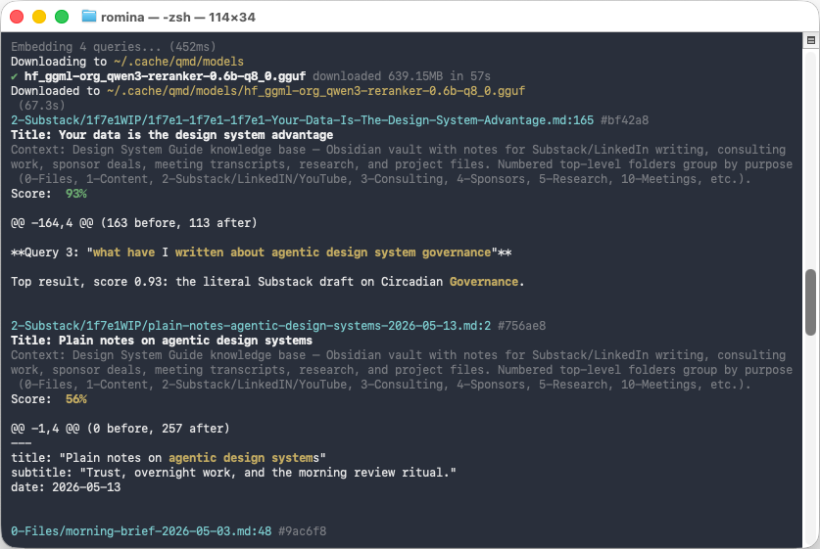
Task: Click the '(67.3s)' timing text
Action: 42,106
